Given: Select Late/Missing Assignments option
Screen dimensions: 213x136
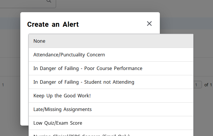Looking at the screenshot, I should click(x=111, y=109).
